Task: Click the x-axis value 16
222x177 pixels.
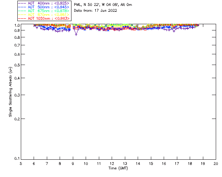Action: coord(164,164)
